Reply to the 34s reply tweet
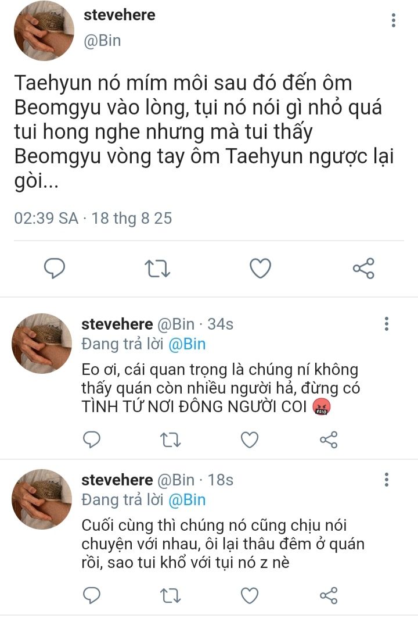Screen dimensions: 418x618 click(x=92, y=440)
